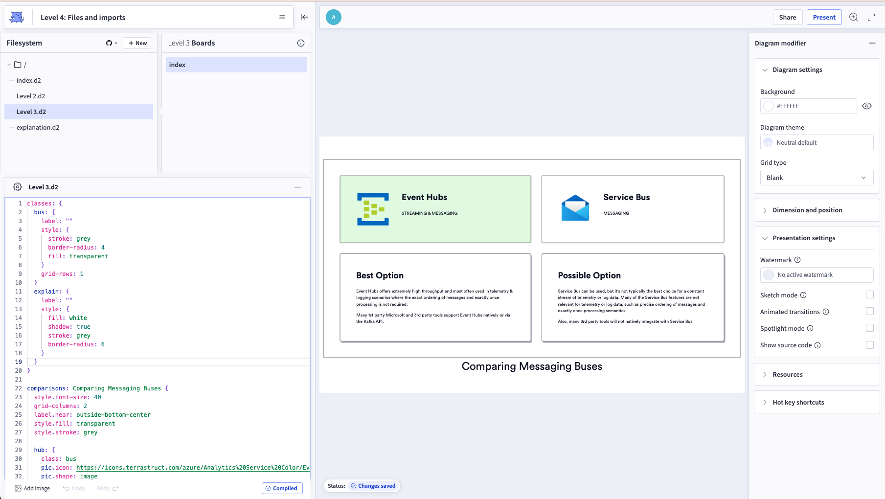
Task: Open the GitHub import menu icon
Action: pos(111,43)
